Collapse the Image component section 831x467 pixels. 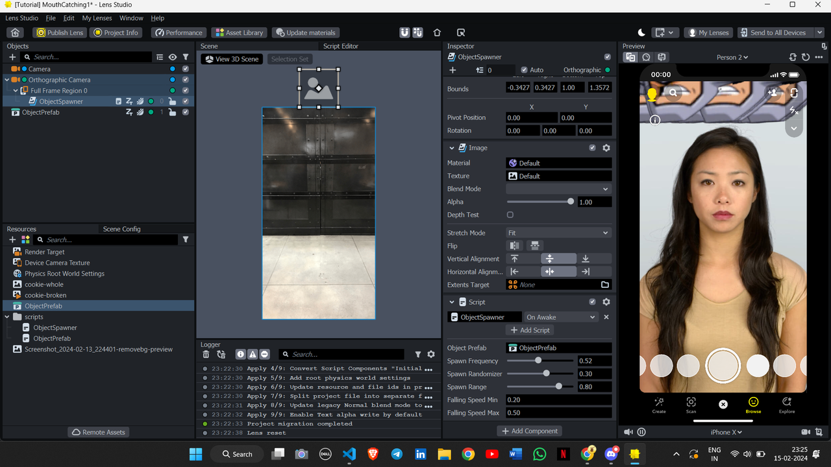coord(452,148)
